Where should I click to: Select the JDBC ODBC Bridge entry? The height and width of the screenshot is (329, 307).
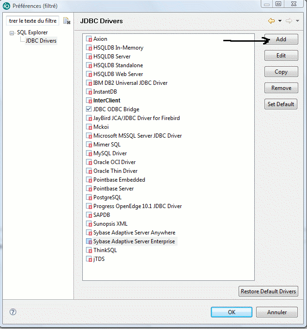[116, 109]
